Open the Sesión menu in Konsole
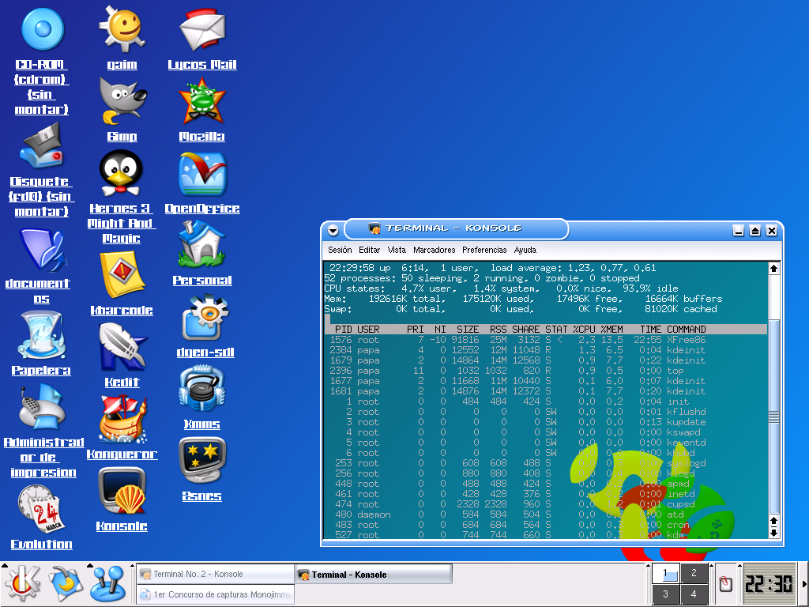809x607 pixels. 340,250
